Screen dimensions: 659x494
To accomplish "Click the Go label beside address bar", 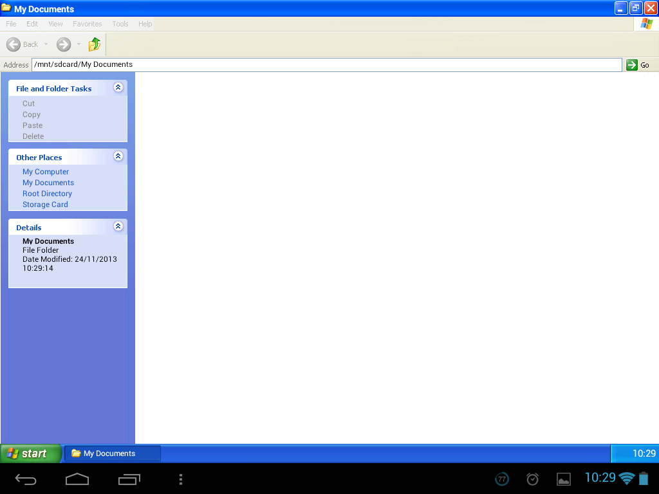I will (x=645, y=65).
